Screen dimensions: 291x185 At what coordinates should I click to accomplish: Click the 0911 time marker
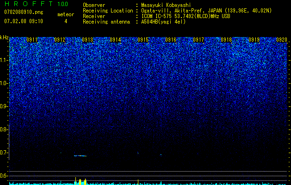tap(32, 40)
